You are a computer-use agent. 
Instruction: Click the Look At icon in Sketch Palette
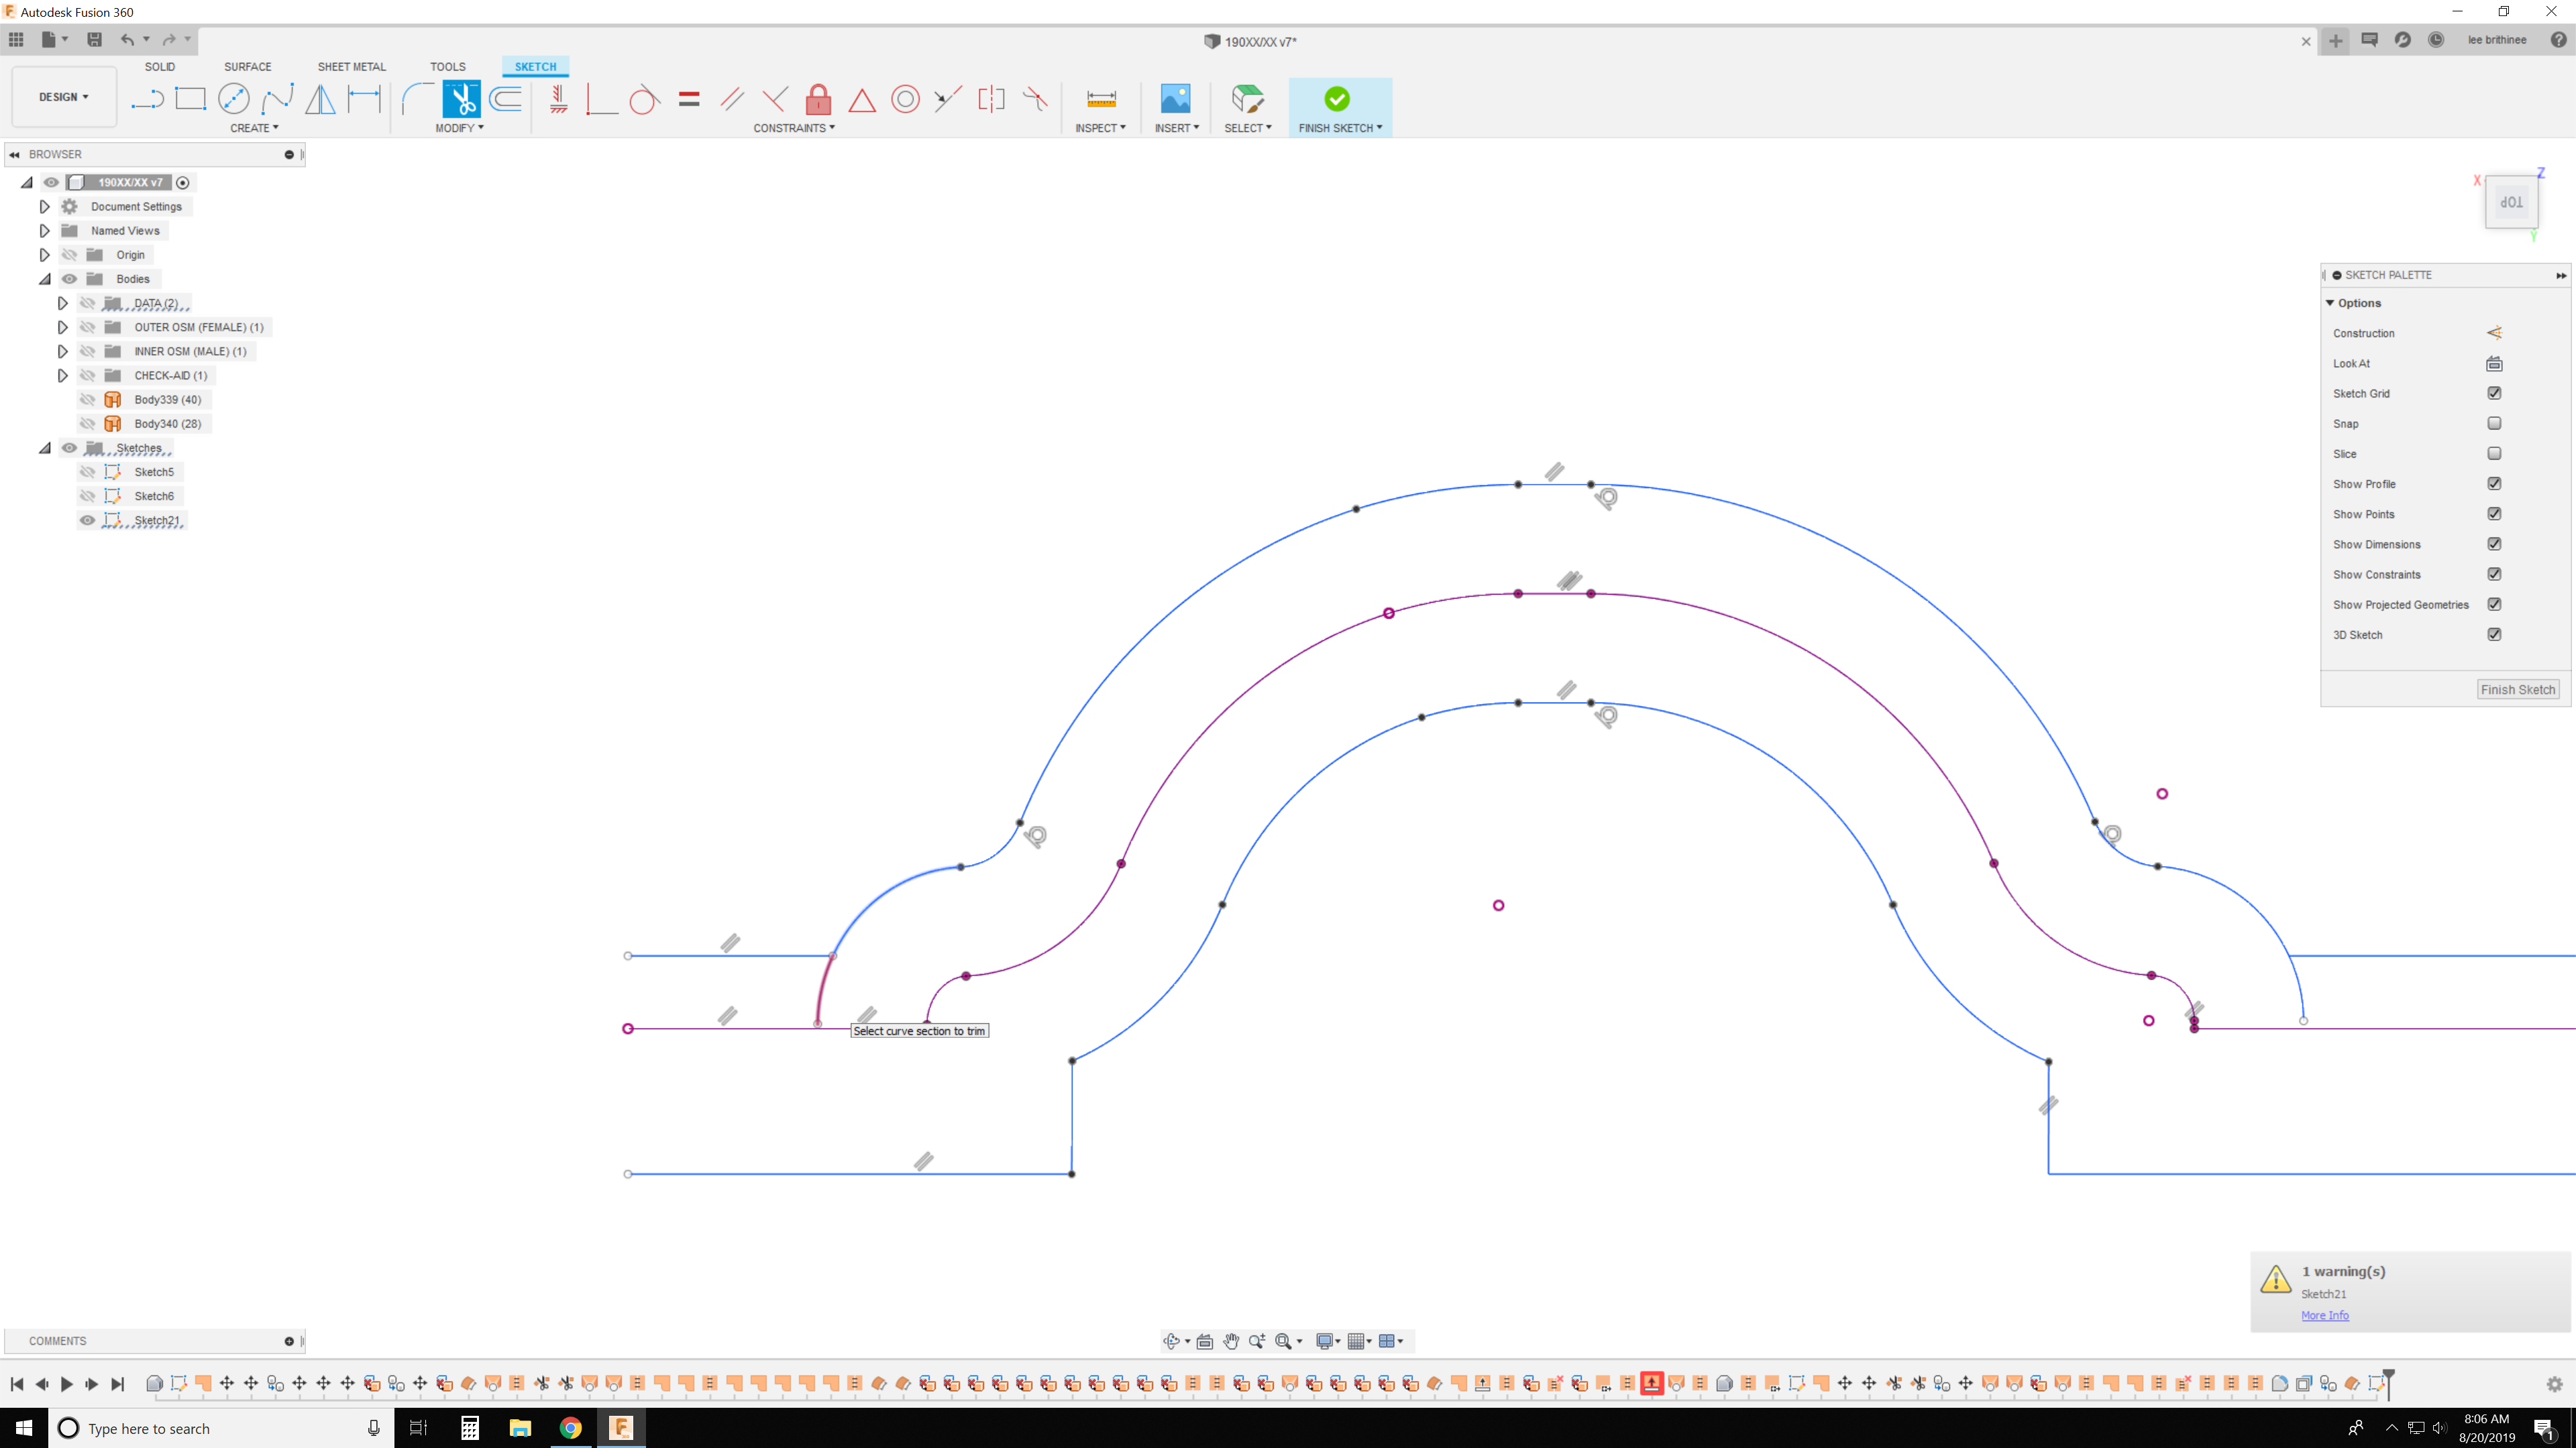[x=2495, y=363]
